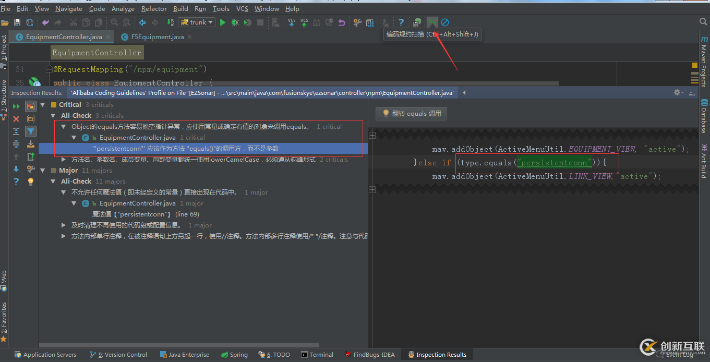Open the Refactor menu

[x=154, y=9]
